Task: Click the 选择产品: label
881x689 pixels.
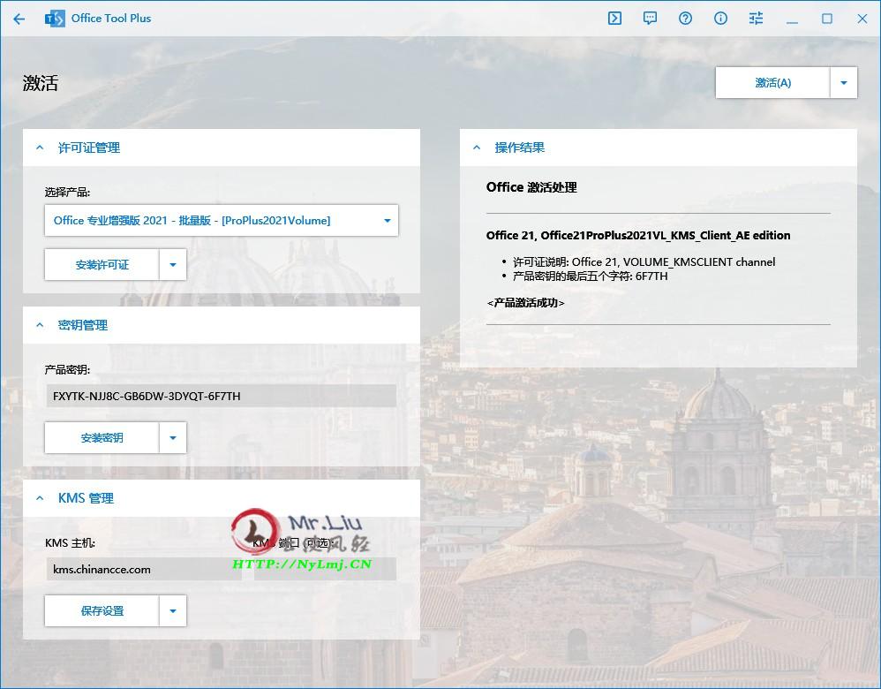Action: [67, 193]
